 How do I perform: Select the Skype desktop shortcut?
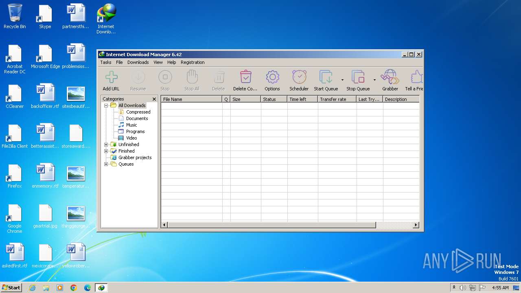click(45, 16)
